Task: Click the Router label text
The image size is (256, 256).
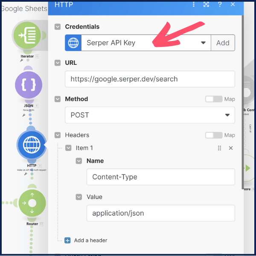Action: click(32, 224)
